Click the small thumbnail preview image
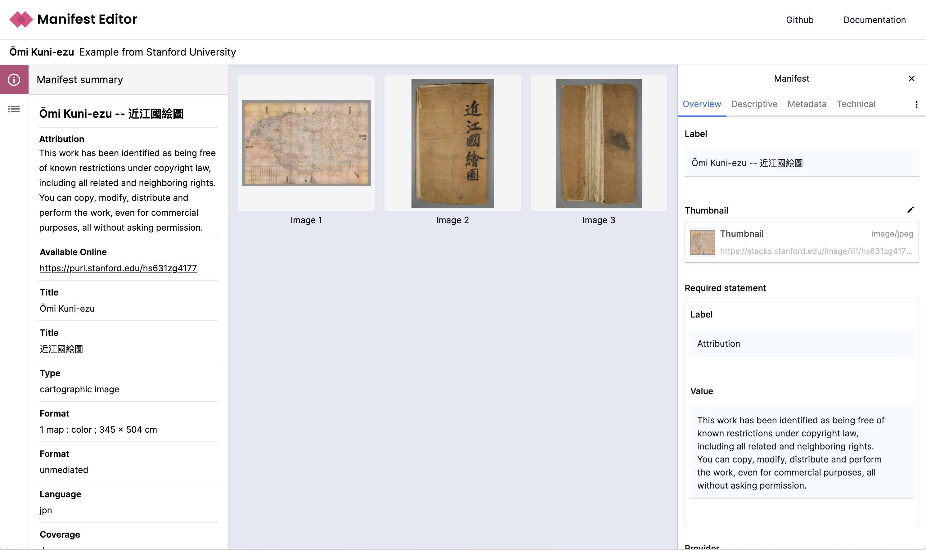 pyautogui.click(x=702, y=242)
